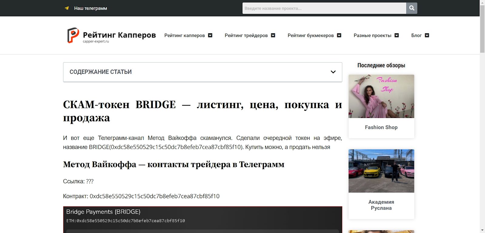Open Рейтинг букмекеров menu item
This screenshot has height=233, width=485.
pos(311,35)
